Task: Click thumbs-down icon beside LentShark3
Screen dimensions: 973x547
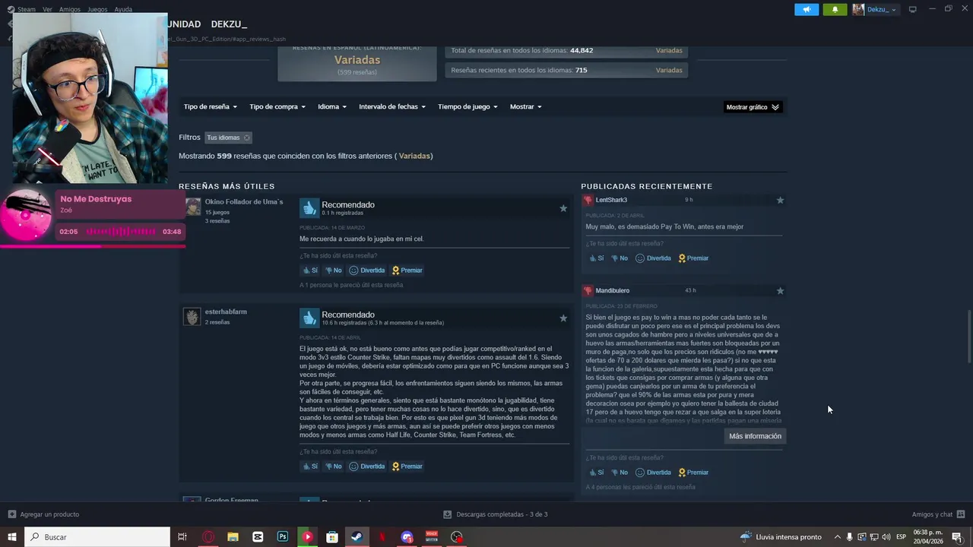Action: (x=588, y=201)
